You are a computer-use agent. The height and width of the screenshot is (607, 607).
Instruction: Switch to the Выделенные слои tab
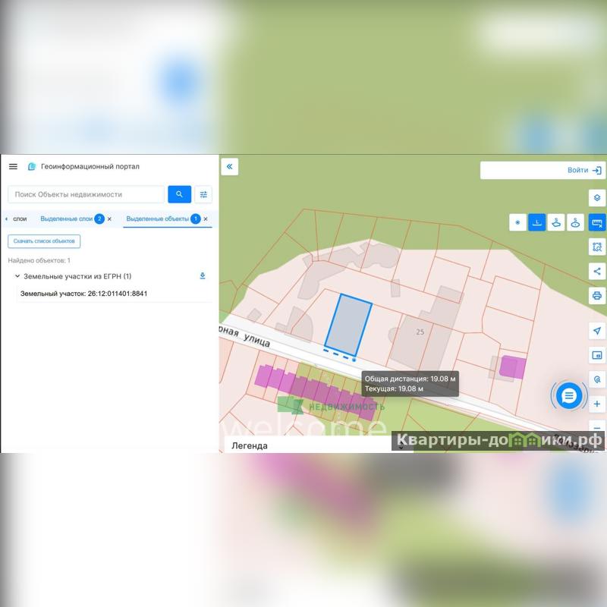[66, 219]
